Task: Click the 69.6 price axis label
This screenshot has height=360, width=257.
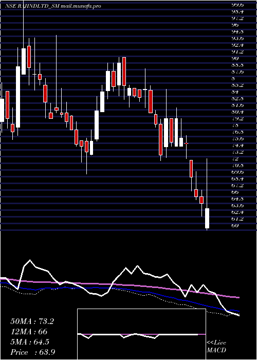Action: [x=238, y=172]
